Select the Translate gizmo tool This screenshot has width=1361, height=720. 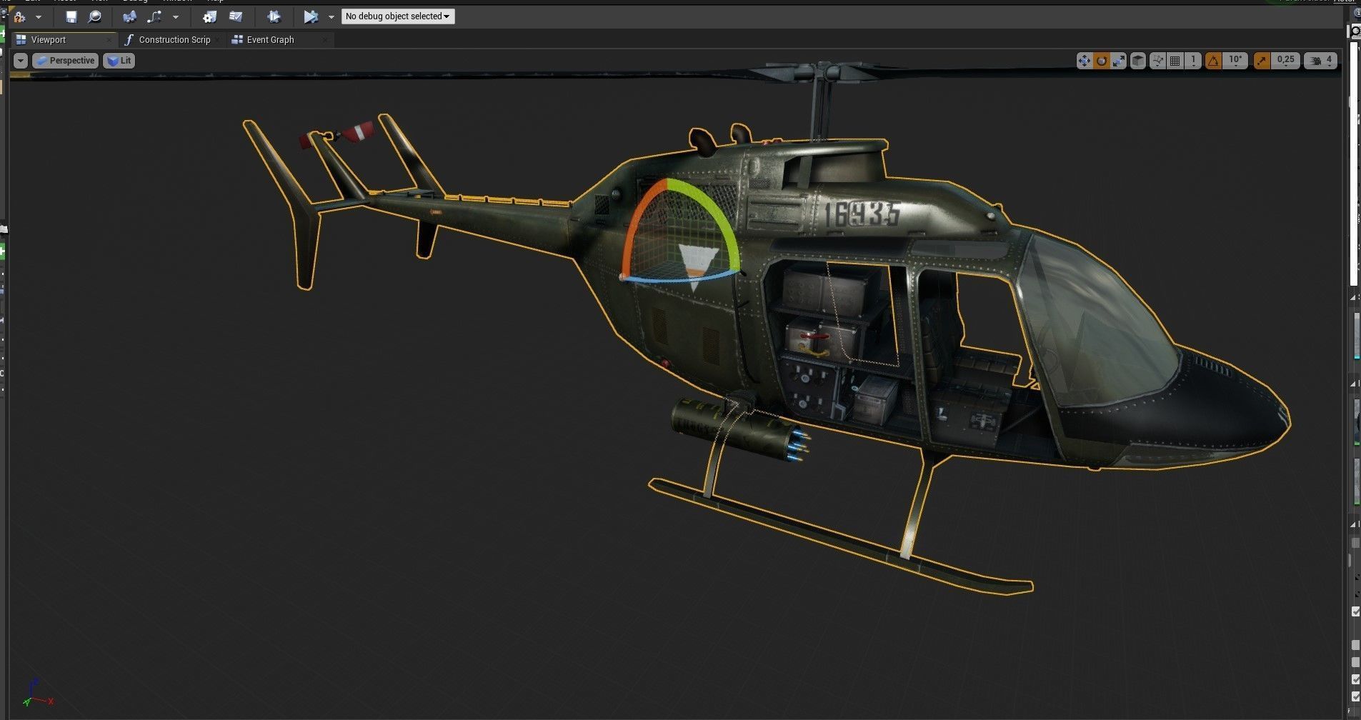tap(1085, 61)
